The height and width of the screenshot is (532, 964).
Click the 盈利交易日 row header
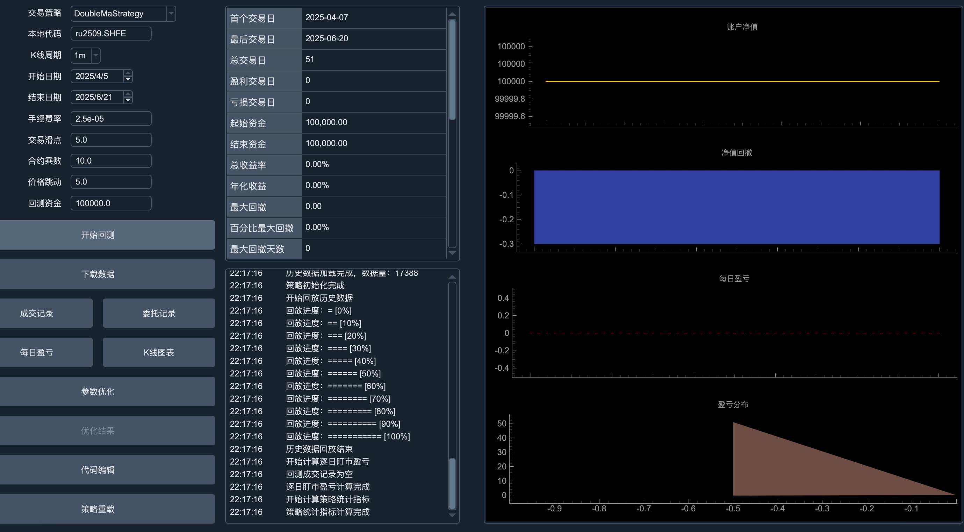click(264, 81)
